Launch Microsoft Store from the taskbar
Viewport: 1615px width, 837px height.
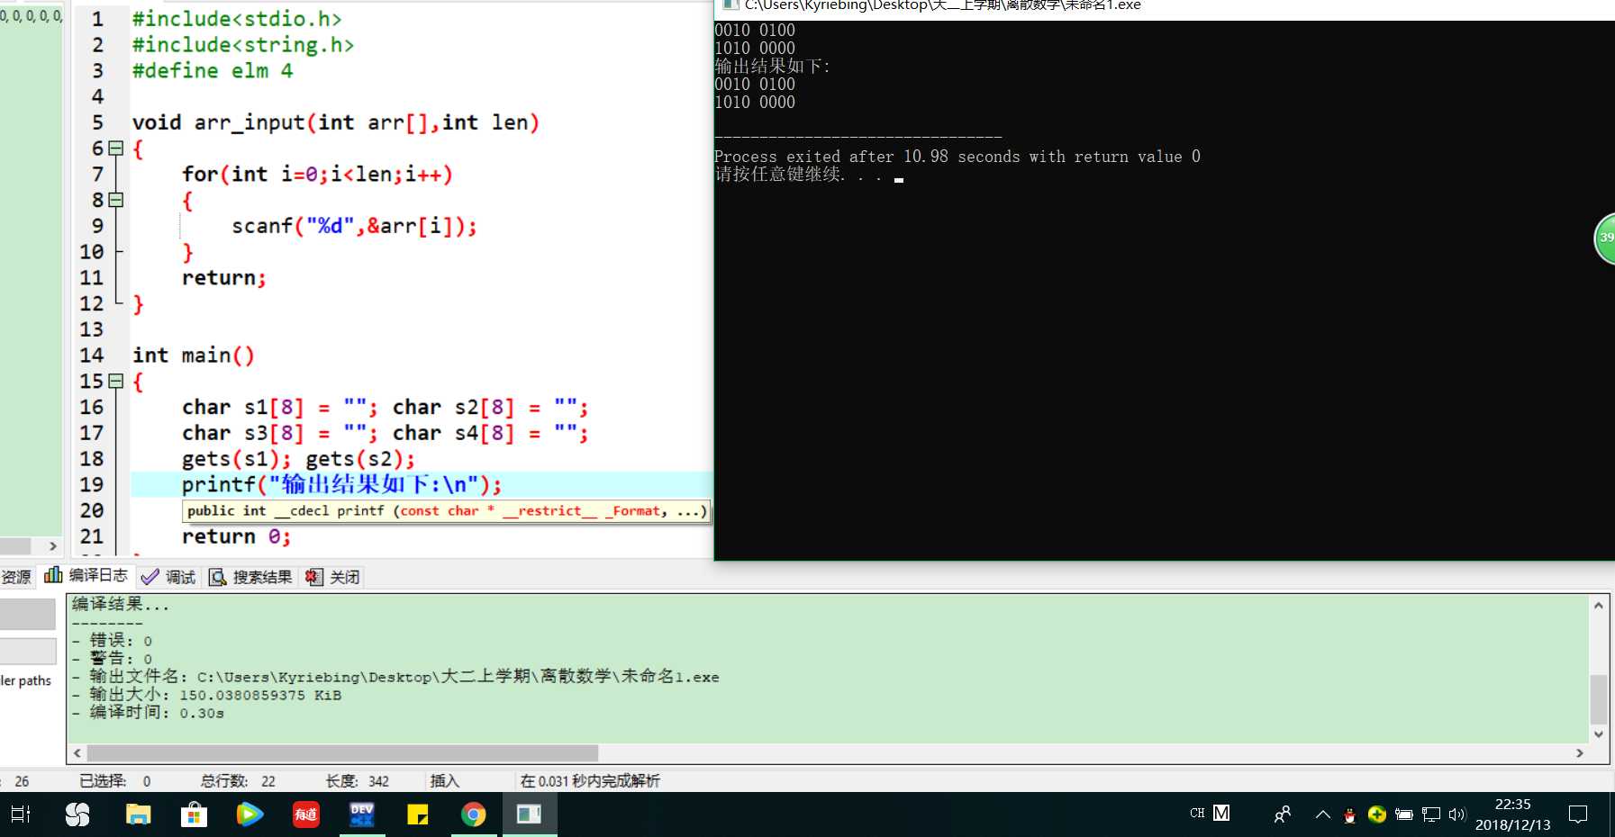pyautogui.click(x=194, y=814)
